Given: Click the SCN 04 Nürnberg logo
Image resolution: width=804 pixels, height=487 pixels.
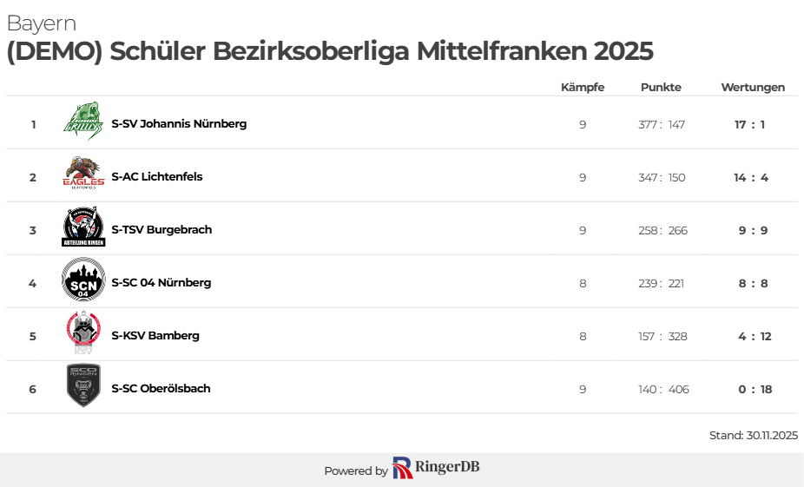Looking at the screenshot, I should [x=83, y=281].
